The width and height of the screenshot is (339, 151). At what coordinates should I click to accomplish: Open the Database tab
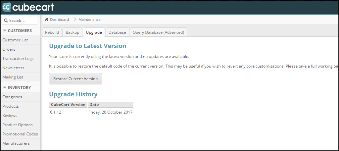(117, 32)
